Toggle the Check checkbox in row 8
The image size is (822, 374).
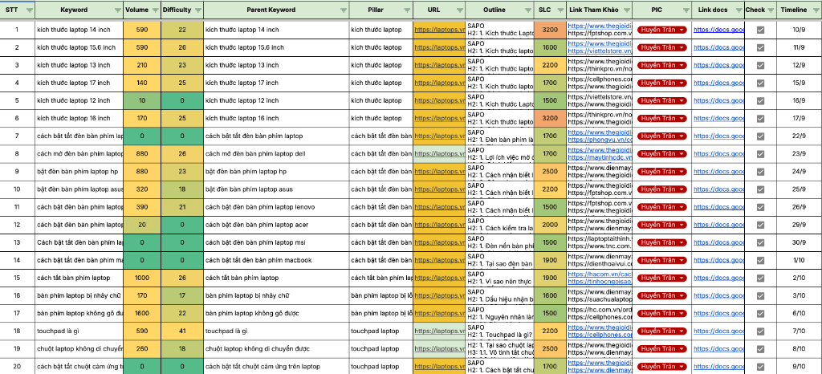coord(760,154)
